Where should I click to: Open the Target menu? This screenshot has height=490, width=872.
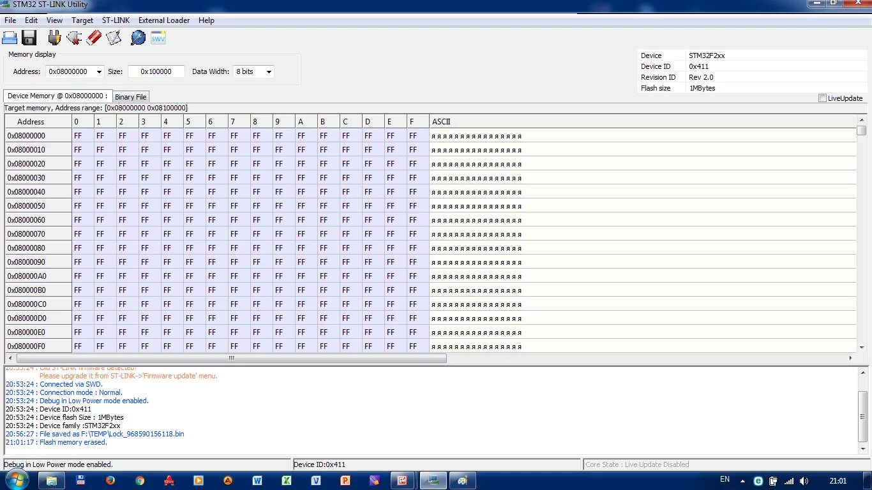click(82, 20)
